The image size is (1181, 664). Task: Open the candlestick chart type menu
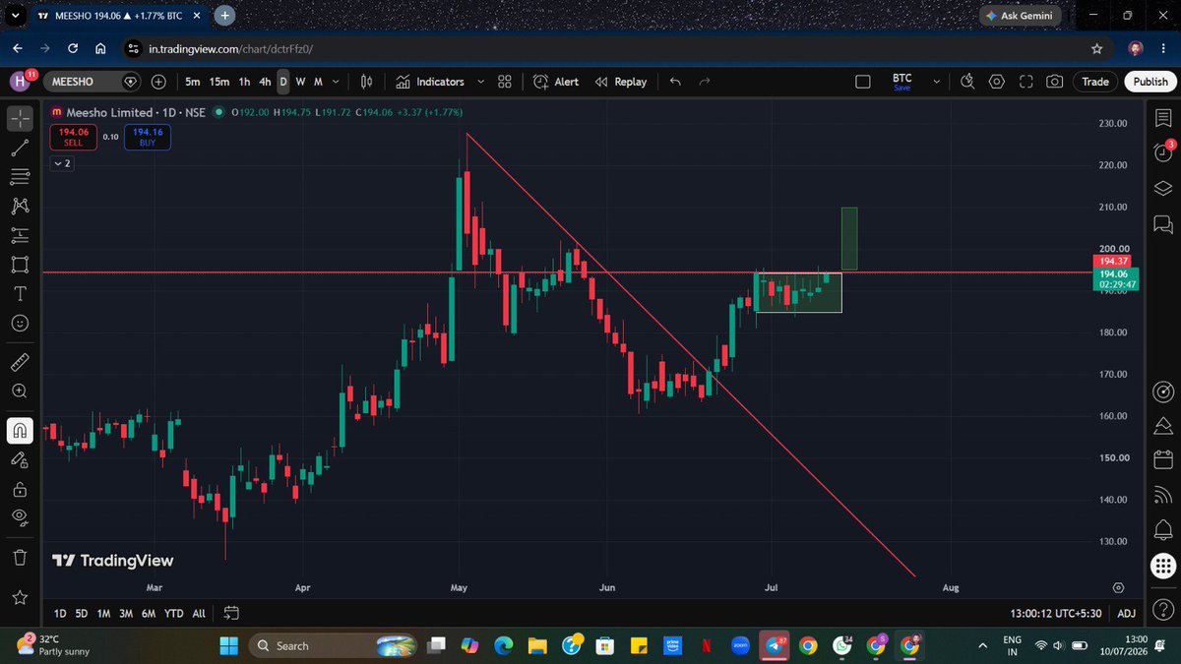pos(366,82)
